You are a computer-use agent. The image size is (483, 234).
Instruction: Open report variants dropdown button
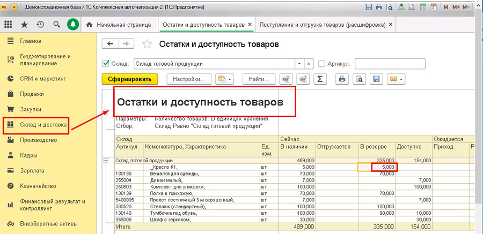[x=225, y=79]
